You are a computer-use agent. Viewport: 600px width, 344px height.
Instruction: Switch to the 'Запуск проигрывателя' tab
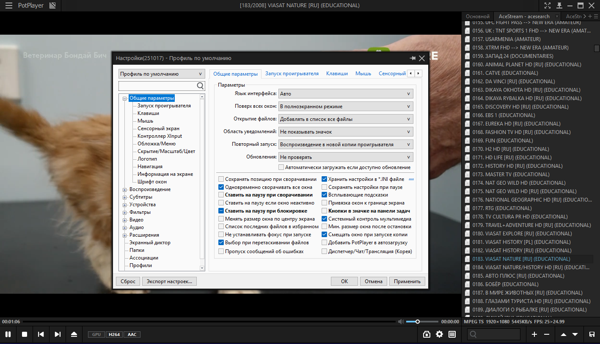tap(292, 74)
